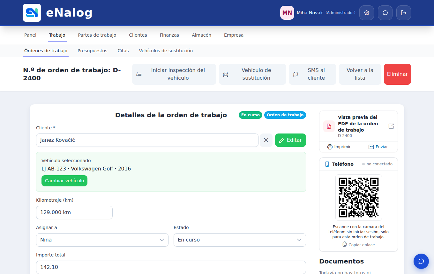
Task: Open the Clientes menu
Action: (138, 35)
